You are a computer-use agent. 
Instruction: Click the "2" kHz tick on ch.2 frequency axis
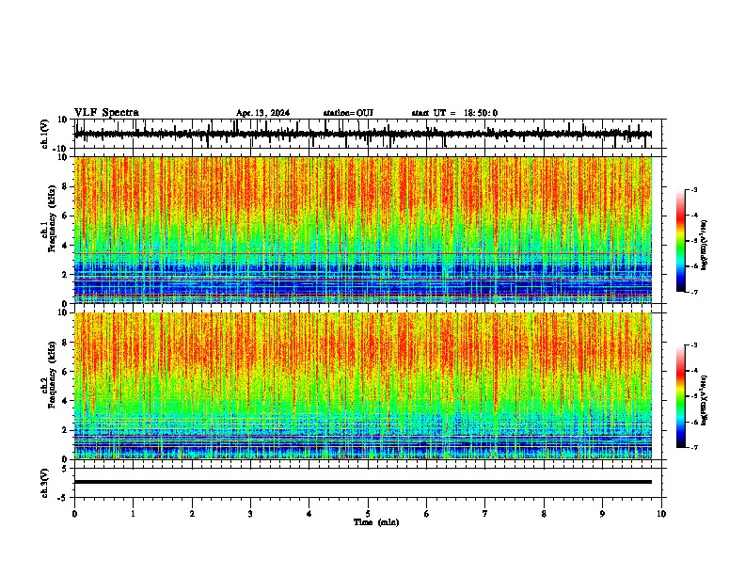point(66,430)
